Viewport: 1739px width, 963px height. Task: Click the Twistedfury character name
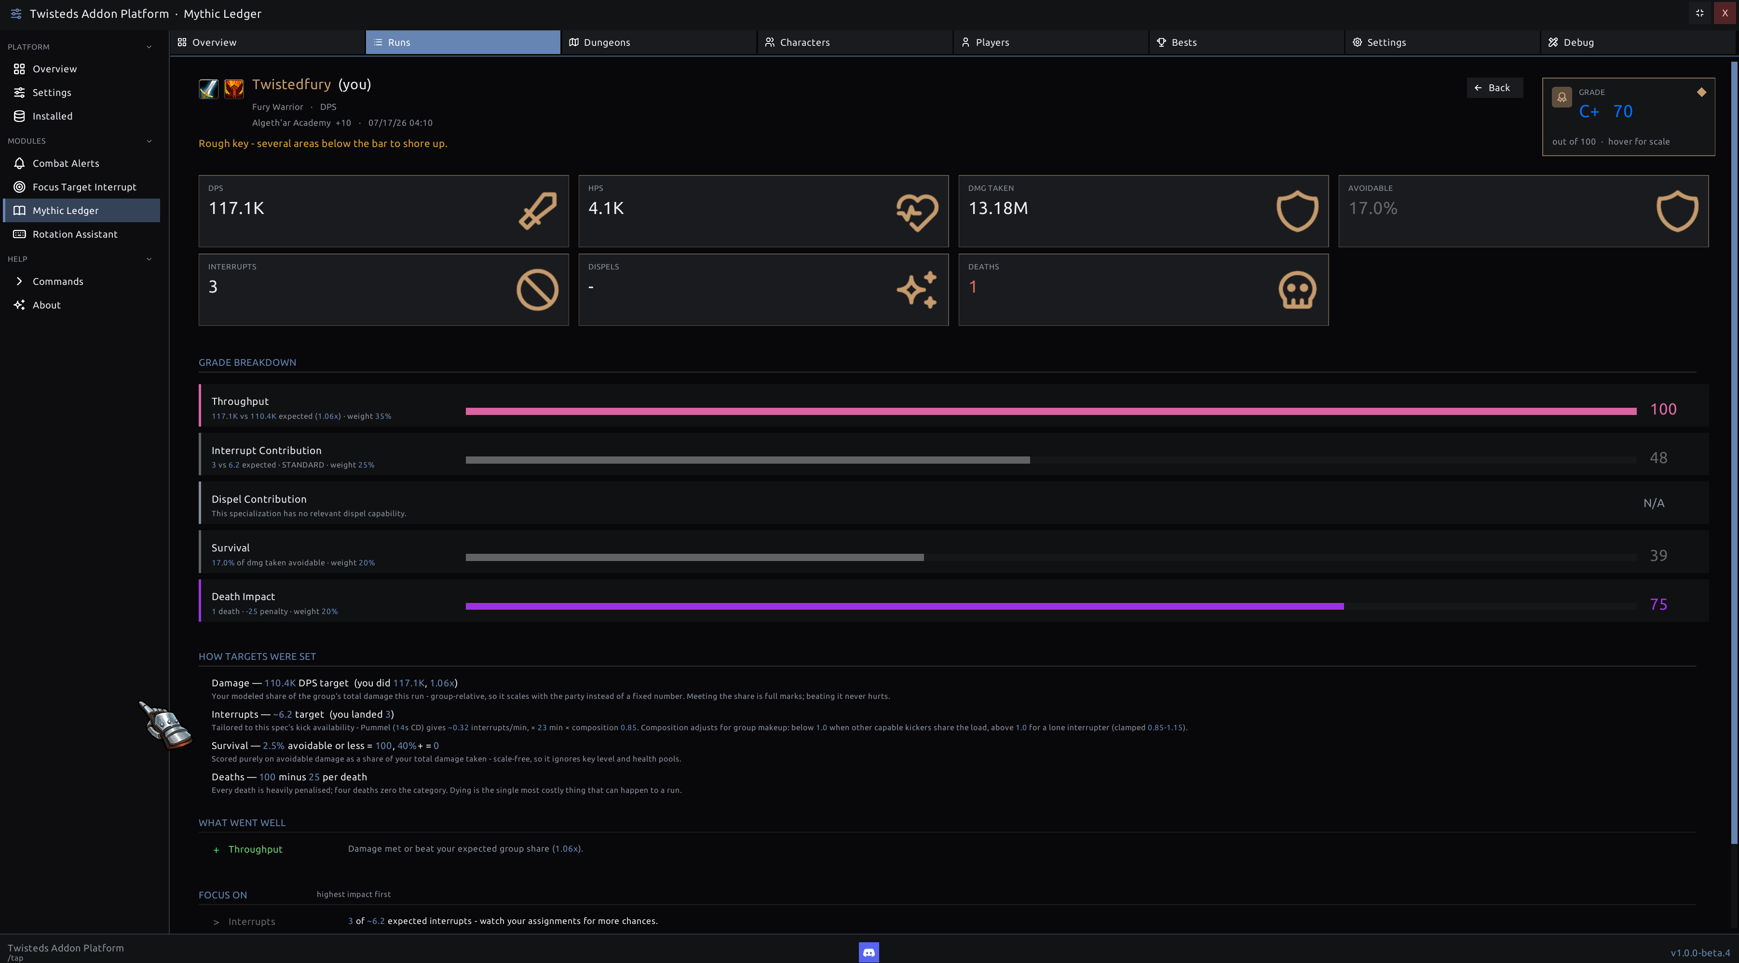(x=292, y=84)
